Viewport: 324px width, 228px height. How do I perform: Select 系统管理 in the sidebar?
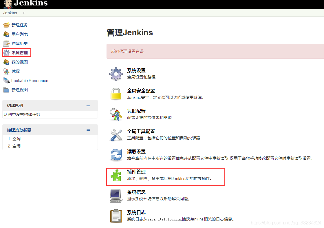coord(20,53)
